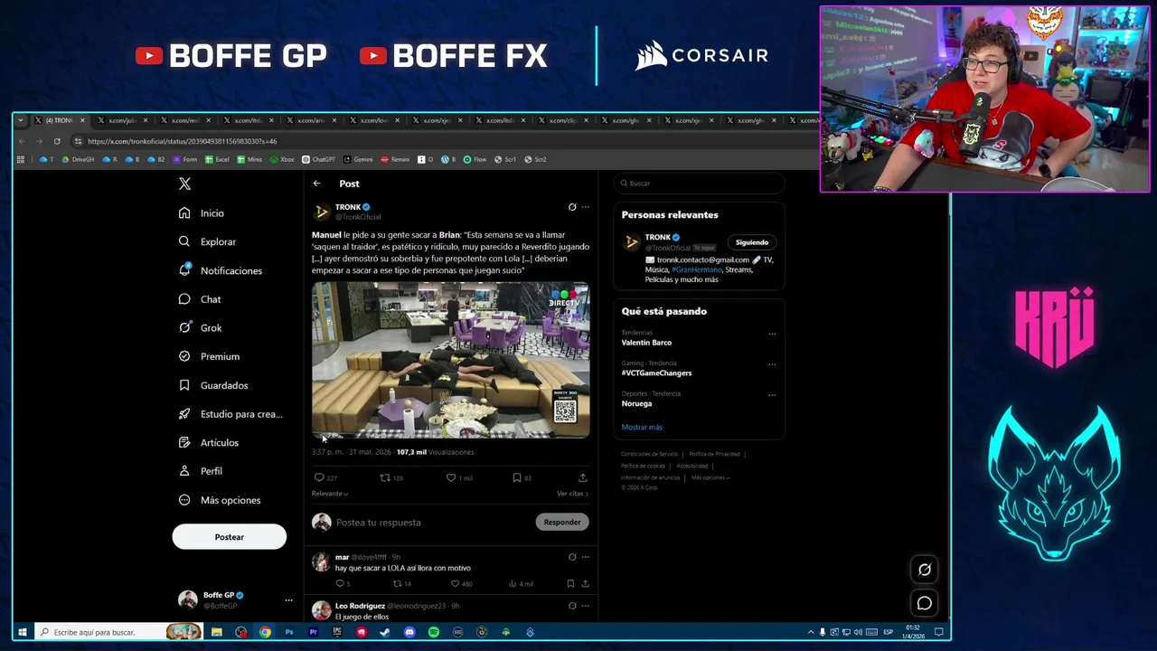Click the Responder button

(x=562, y=523)
